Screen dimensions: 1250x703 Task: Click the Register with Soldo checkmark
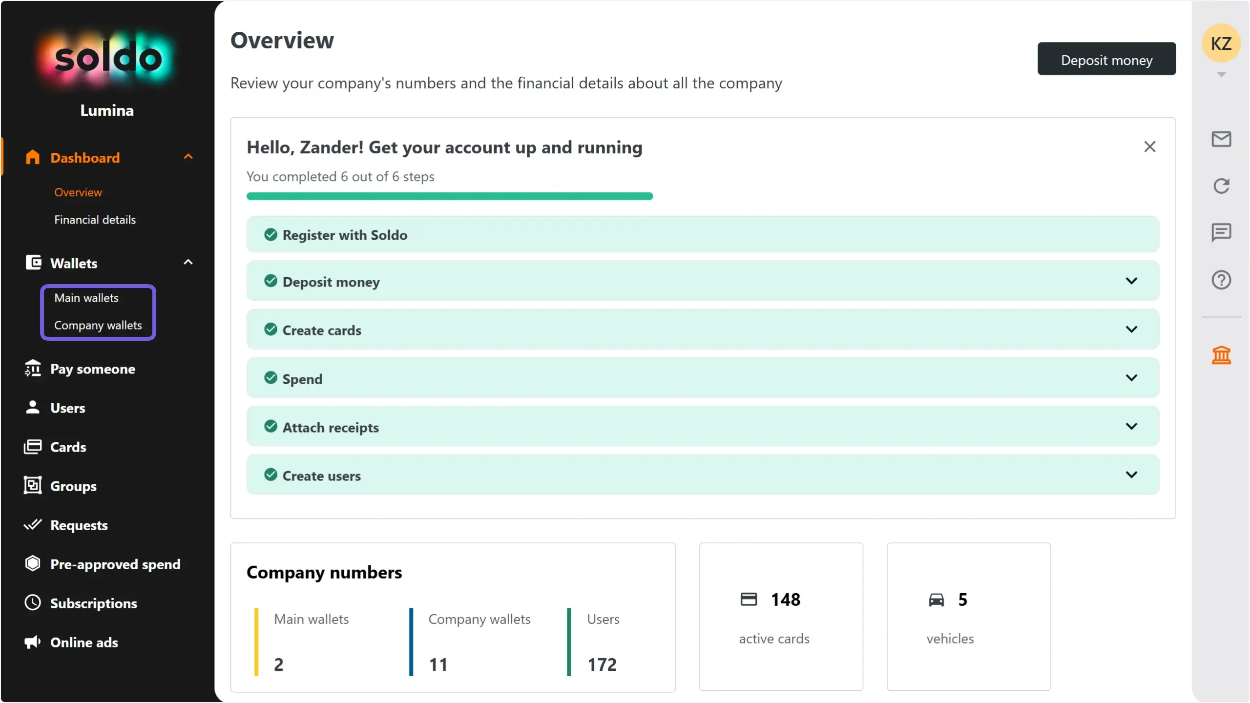point(271,235)
